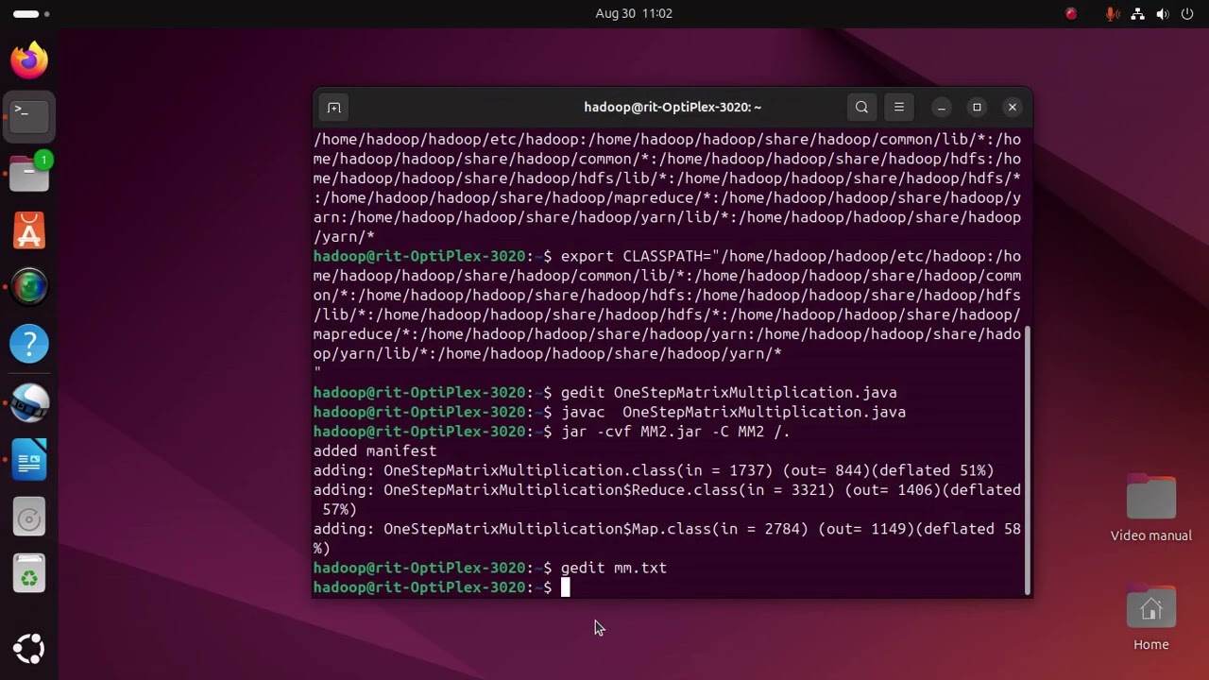The width and height of the screenshot is (1209, 680).
Task: Show applications with the Ubuntu logo button
Action: click(29, 648)
